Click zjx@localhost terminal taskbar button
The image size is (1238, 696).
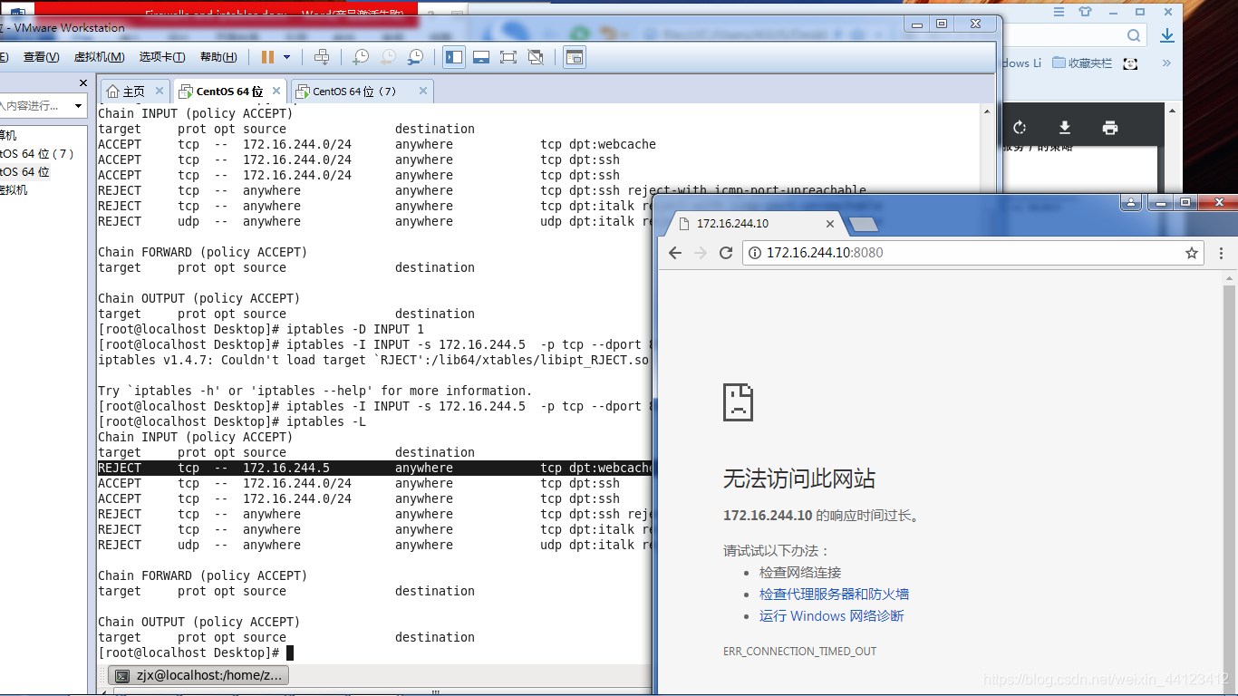click(x=198, y=675)
